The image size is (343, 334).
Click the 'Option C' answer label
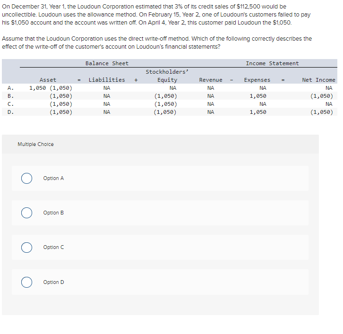(x=53, y=248)
